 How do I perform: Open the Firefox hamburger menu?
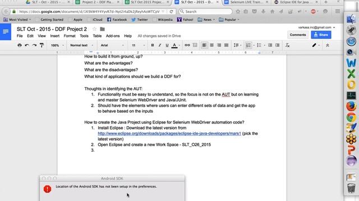pyautogui.click(x=338, y=11)
